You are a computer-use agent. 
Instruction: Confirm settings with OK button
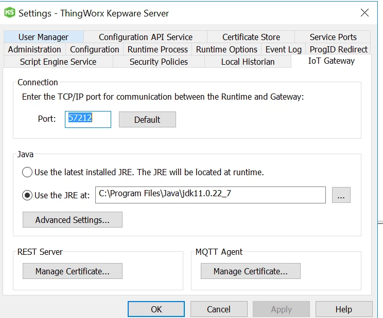(x=156, y=309)
